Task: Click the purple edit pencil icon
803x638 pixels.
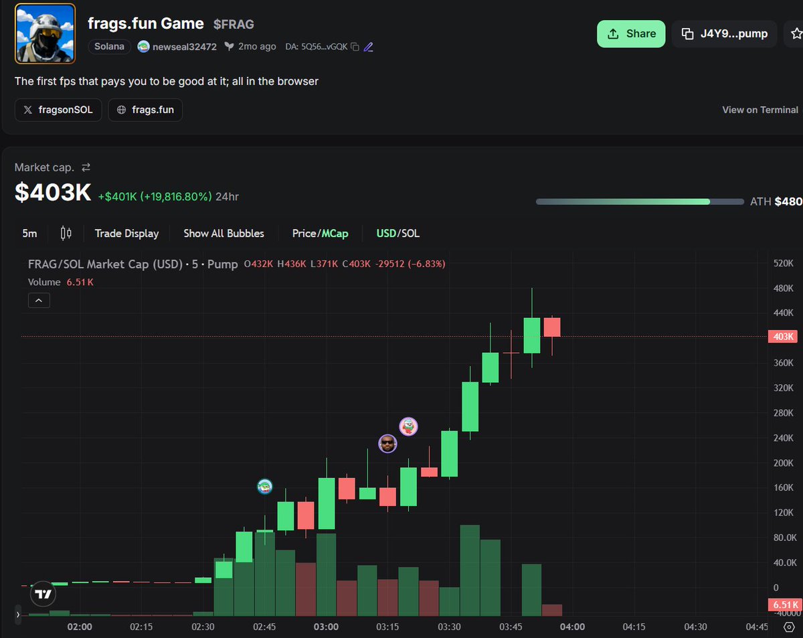Action: click(368, 47)
